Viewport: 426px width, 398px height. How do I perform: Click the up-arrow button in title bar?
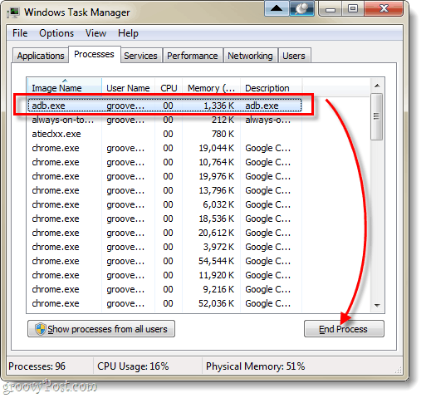coord(277,9)
